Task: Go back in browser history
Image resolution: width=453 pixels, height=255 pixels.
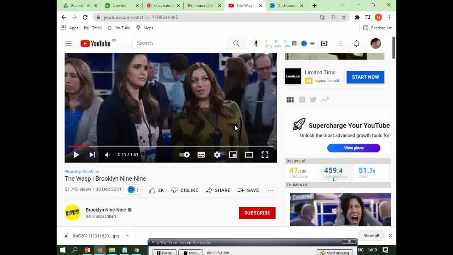Action: [x=64, y=17]
